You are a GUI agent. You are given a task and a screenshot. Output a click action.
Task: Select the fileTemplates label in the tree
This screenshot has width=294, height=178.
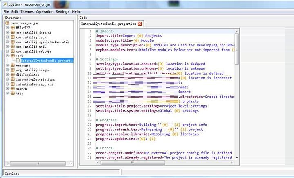pos(28,75)
